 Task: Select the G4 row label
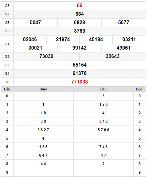pyautogui.click(x=7, y=44)
